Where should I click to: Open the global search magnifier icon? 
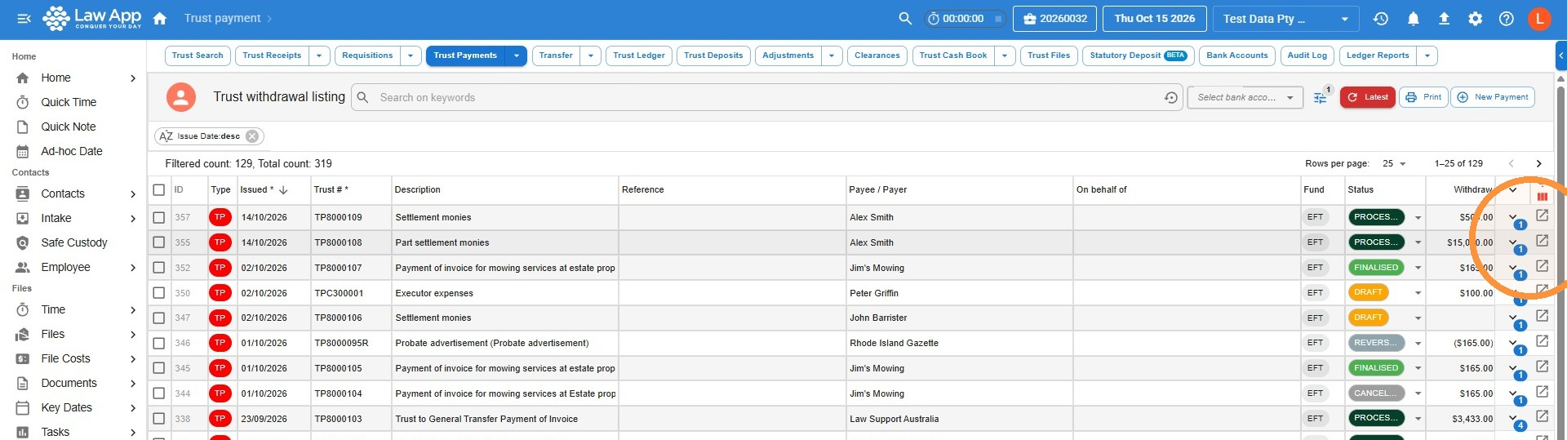click(x=905, y=19)
